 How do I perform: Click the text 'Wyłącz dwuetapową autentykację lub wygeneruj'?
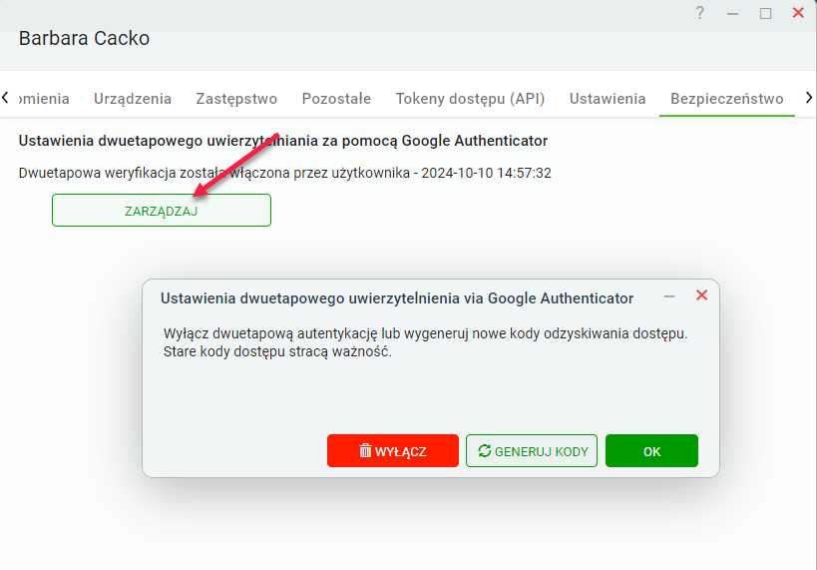(316, 333)
